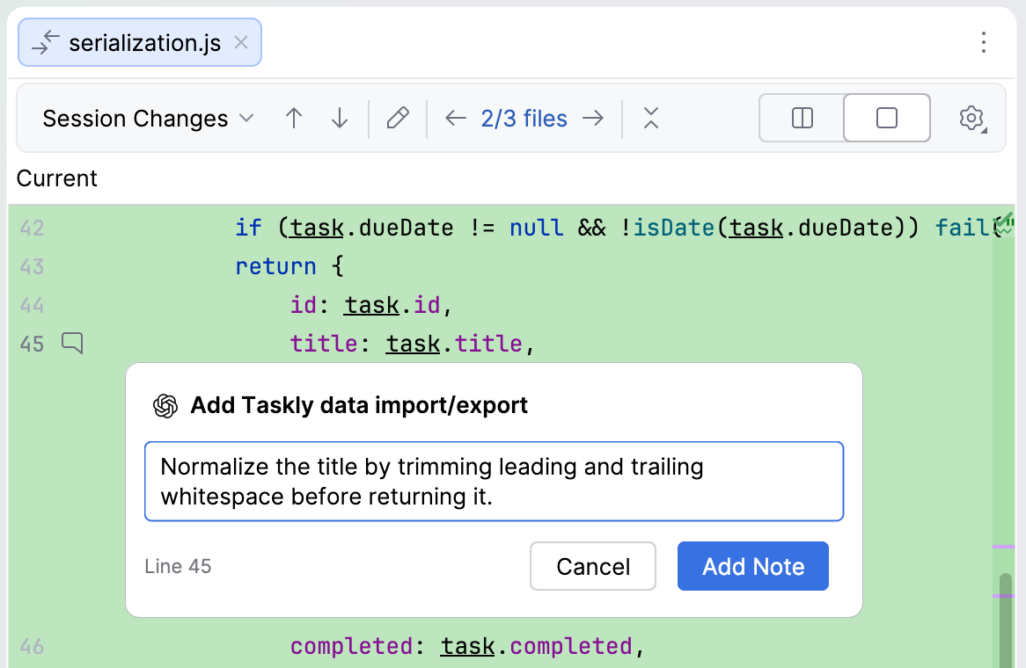Click 'Add Taskly data import/export' heading
Image resolution: width=1026 pixels, height=668 pixels.
pyautogui.click(x=359, y=405)
